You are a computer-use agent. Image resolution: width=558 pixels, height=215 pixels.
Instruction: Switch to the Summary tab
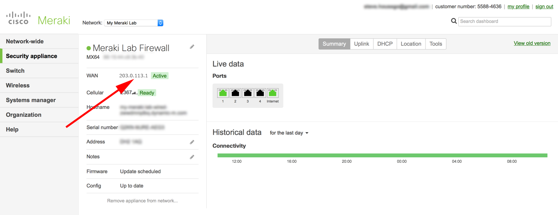click(334, 44)
